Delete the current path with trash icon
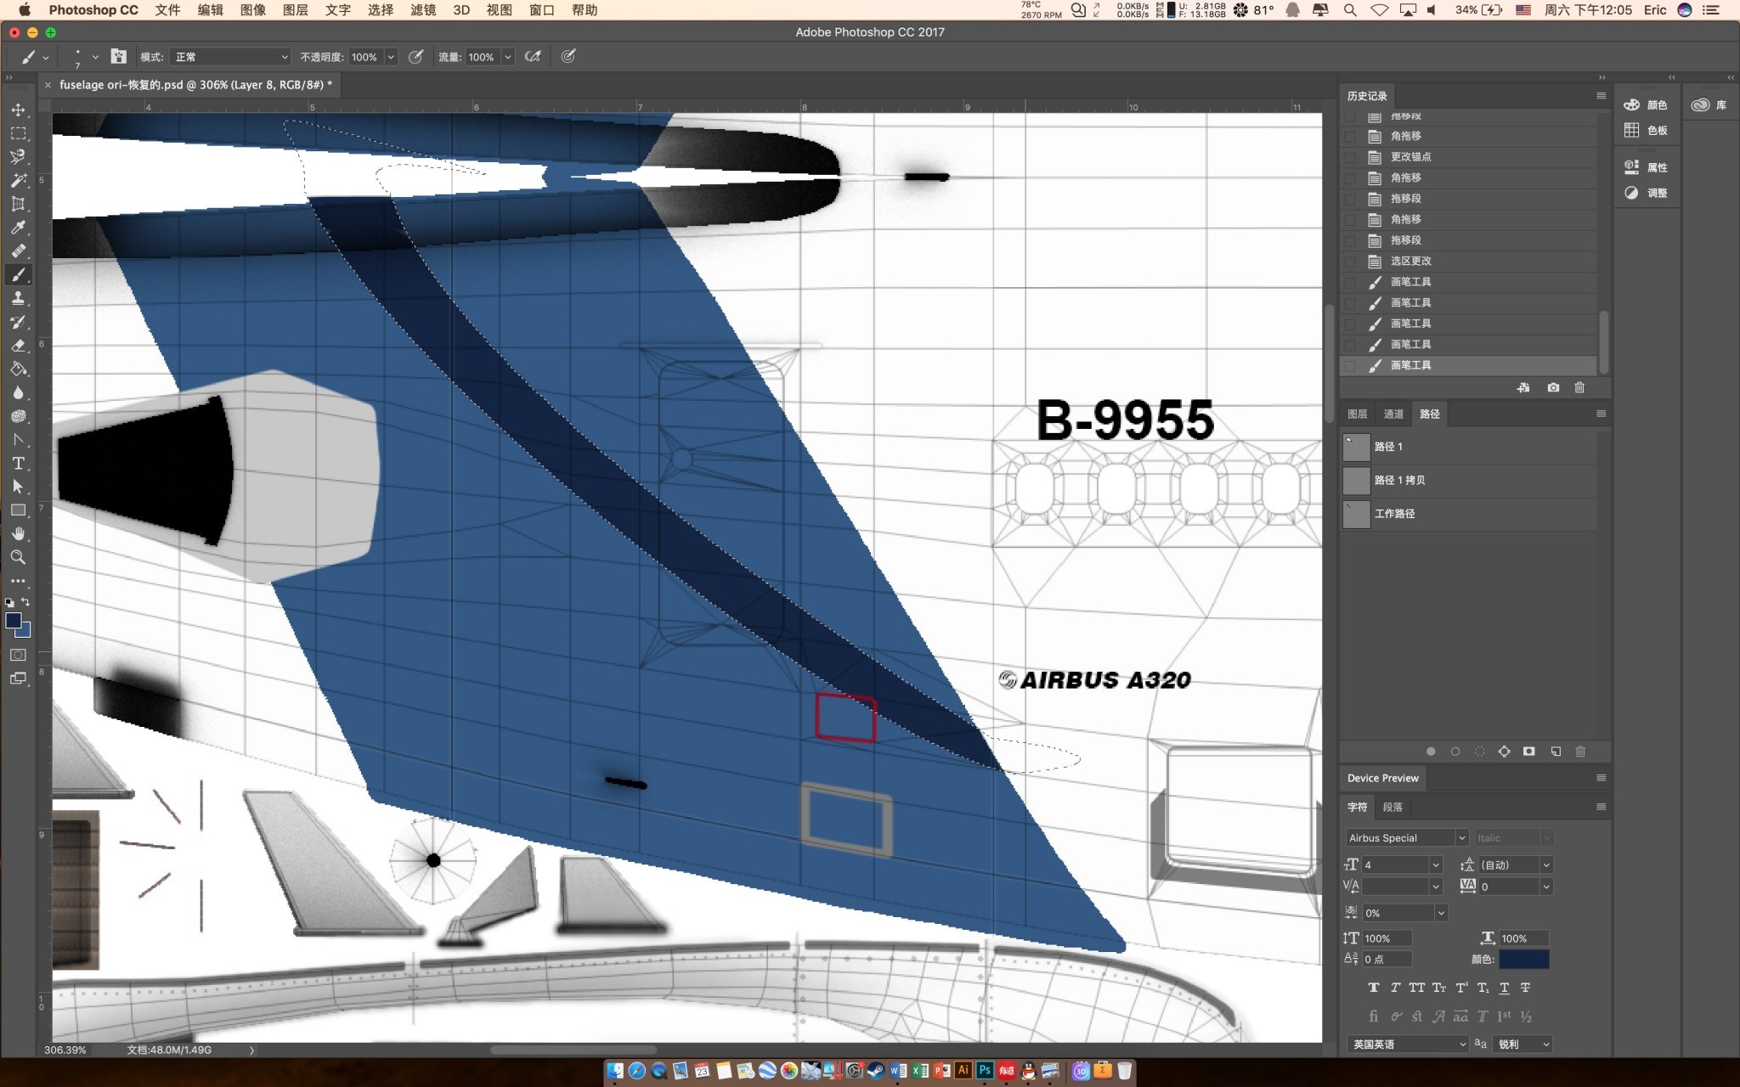Viewport: 1740px width, 1087px height. (1580, 752)
